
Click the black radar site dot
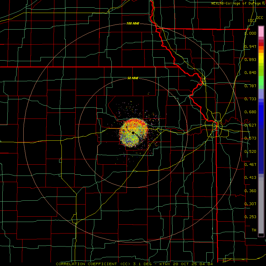(133, 133)
